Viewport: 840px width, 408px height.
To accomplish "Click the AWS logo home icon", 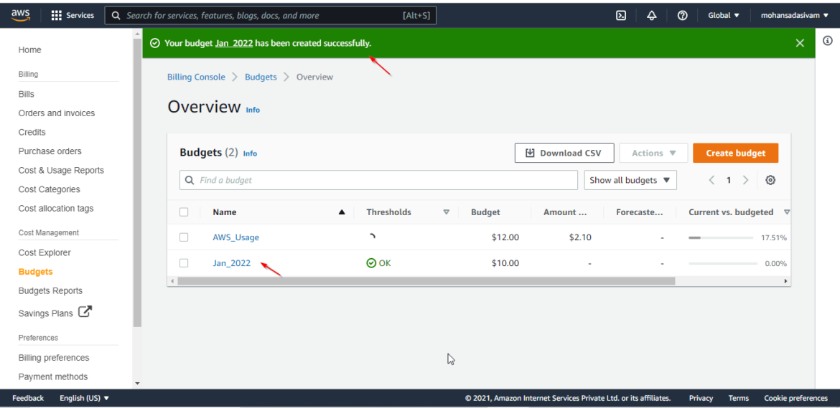I will point(20,16).
